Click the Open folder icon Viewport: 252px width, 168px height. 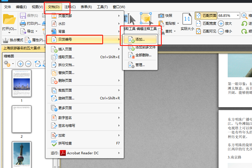click(9, 19)
